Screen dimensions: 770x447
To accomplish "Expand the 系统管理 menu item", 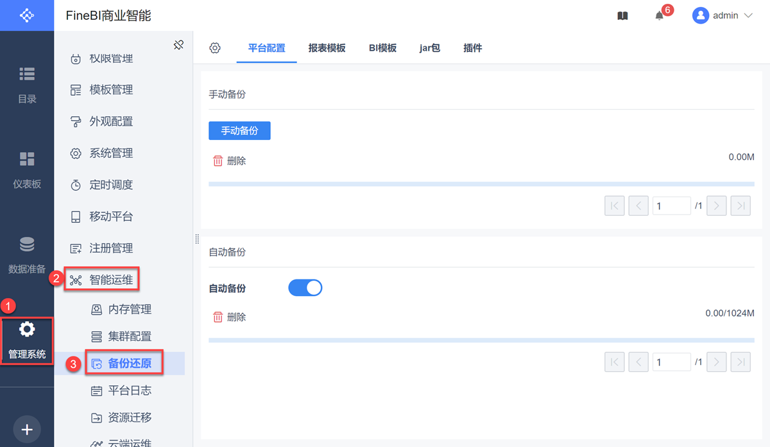I will [110, 153].
